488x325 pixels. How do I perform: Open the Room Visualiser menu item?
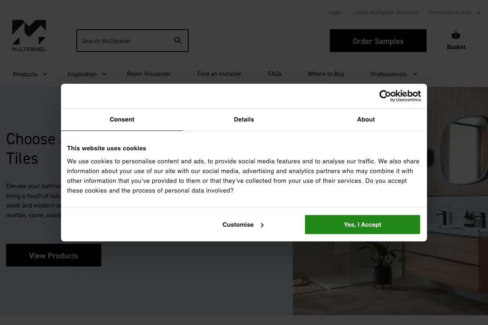point(149,74)
